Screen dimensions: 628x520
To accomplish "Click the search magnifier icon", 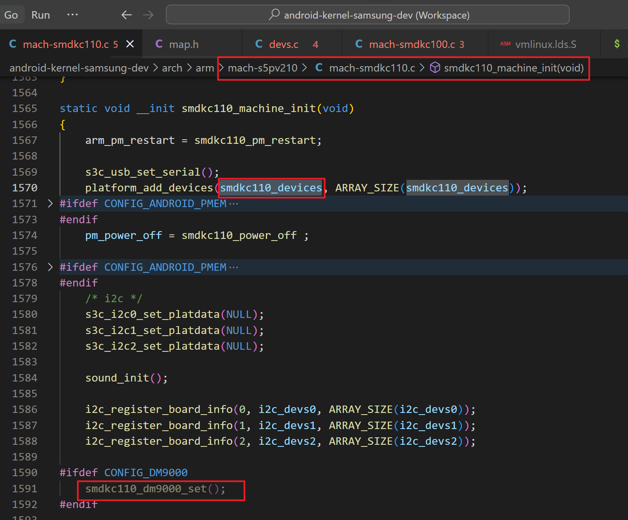I will (x=274, y=14).
